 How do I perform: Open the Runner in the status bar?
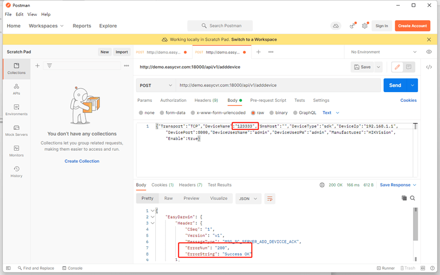click(x=386, y=268)
